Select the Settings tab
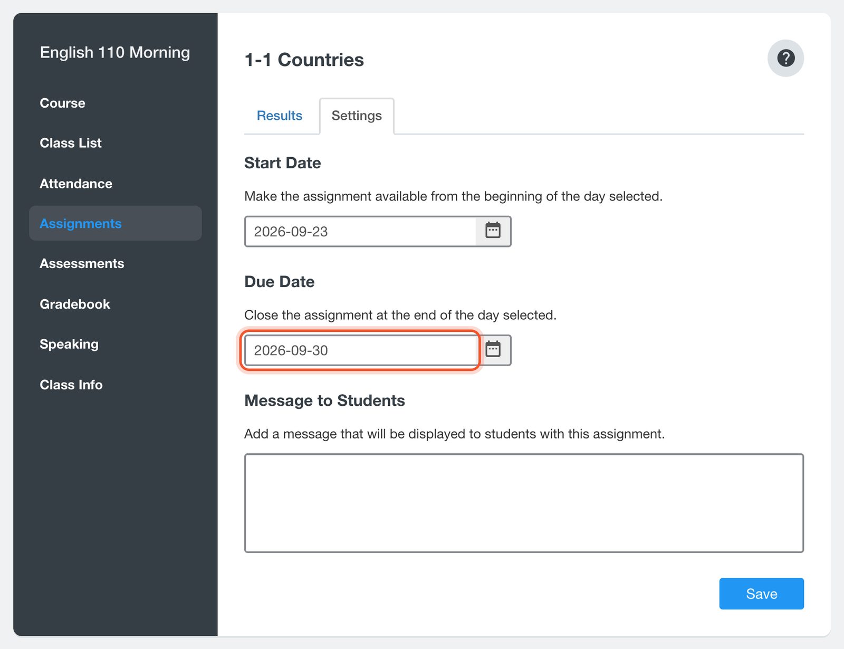 pyautogui.click(x=357, y=116)
